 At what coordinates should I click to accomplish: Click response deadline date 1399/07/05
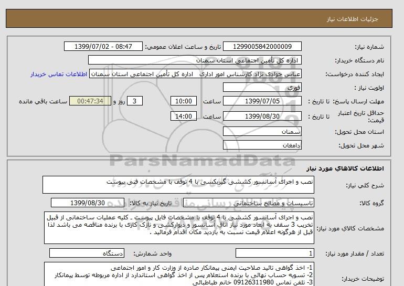262,101
